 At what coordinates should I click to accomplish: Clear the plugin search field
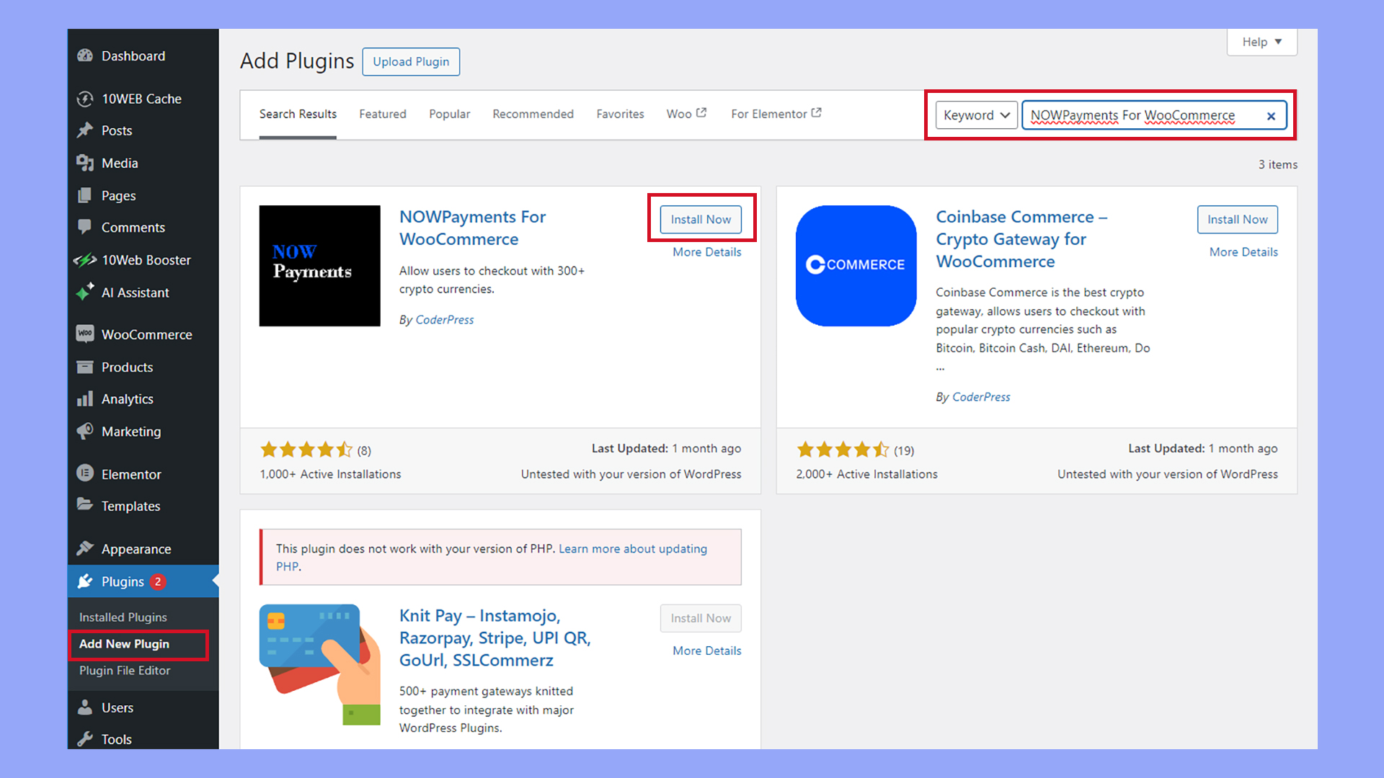pos(1271,115)
